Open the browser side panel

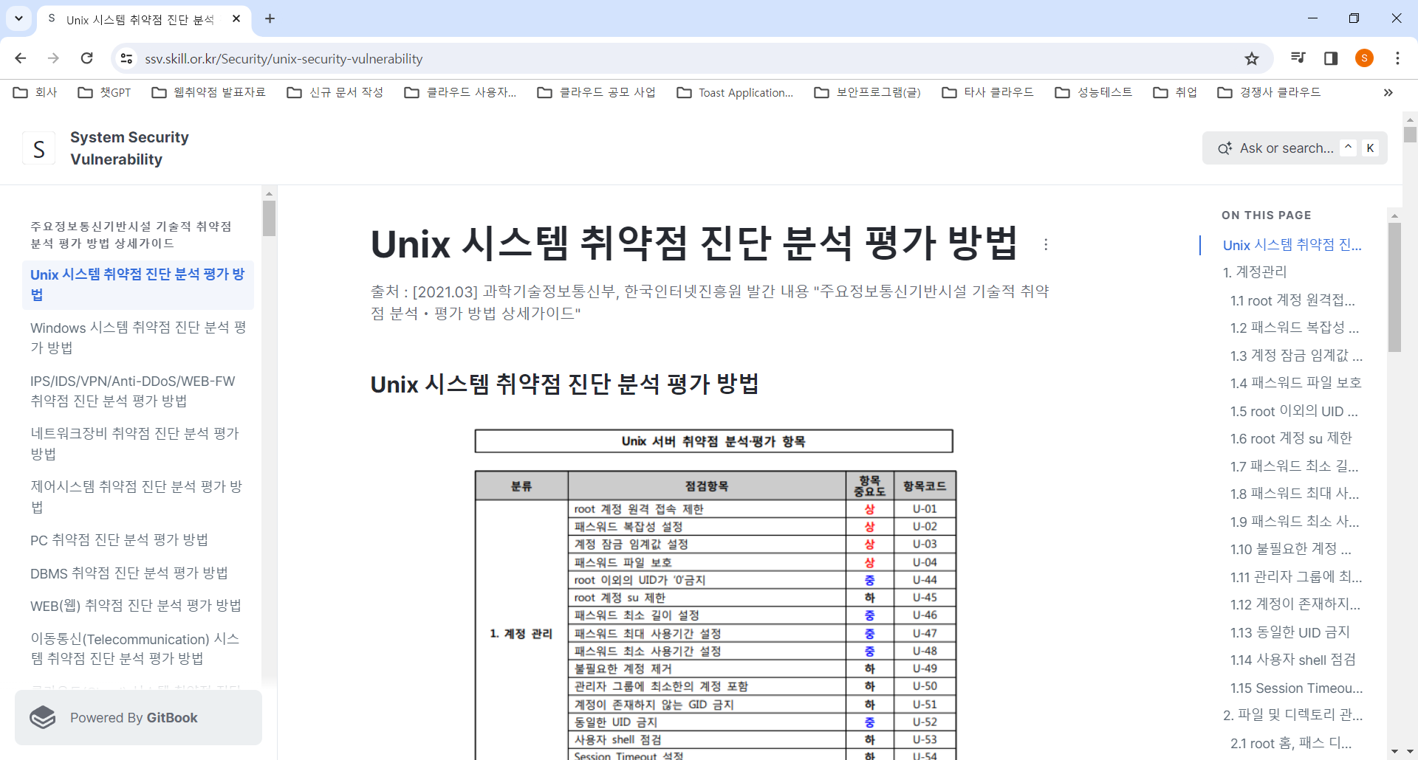click(1331, 58)
